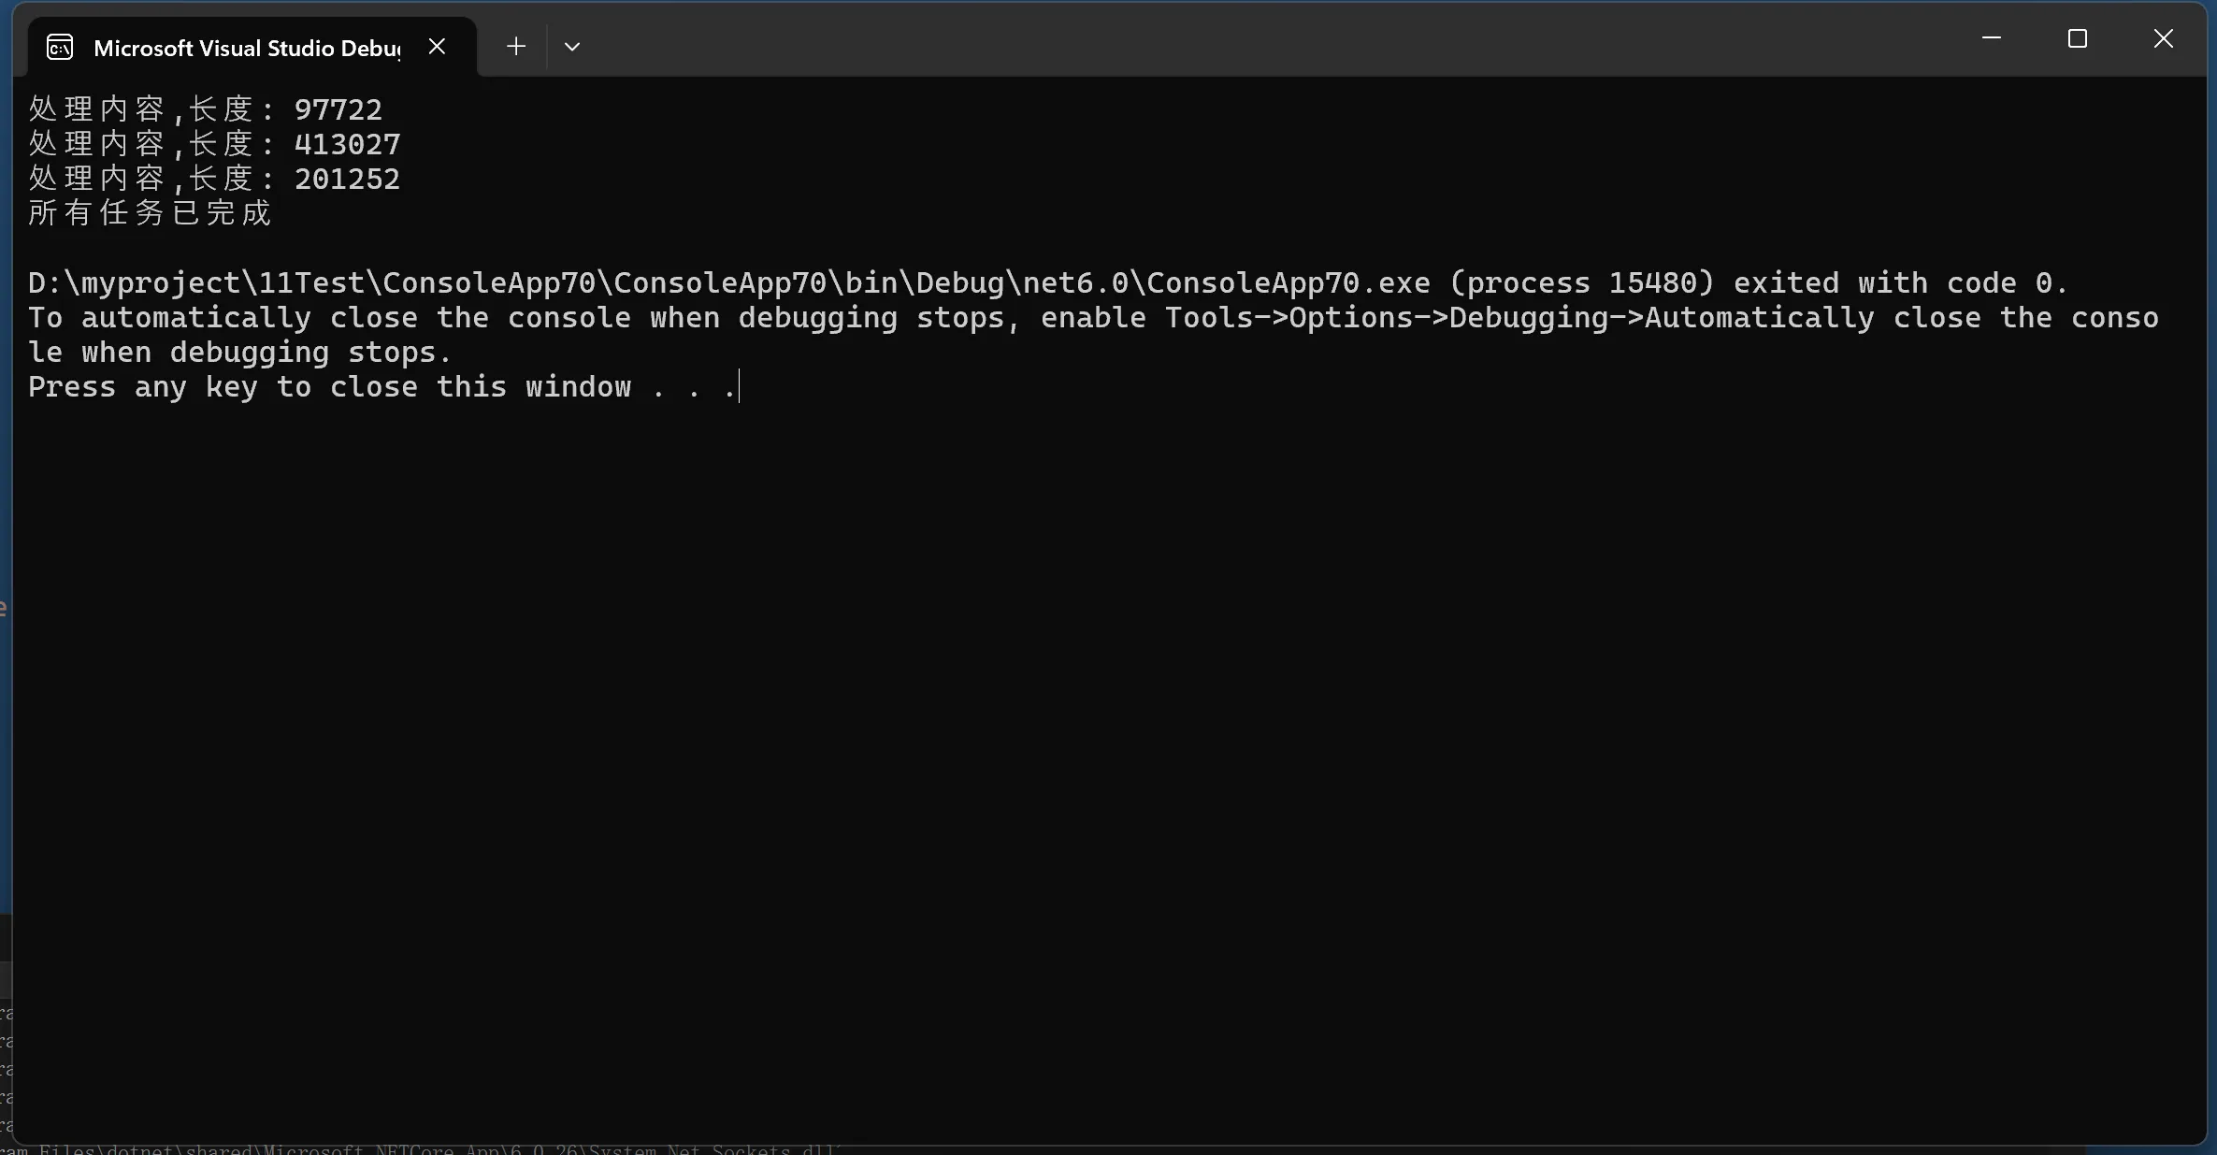Click the ConsoleApp70.exe text in the path
The width and height of the screenshot is (2217, 1155).
(1288, 282)
